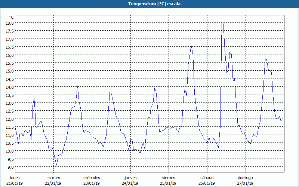
Task: Click the chart title 'Temperatura [°C] escala'
Action: [x=154, y=4]
